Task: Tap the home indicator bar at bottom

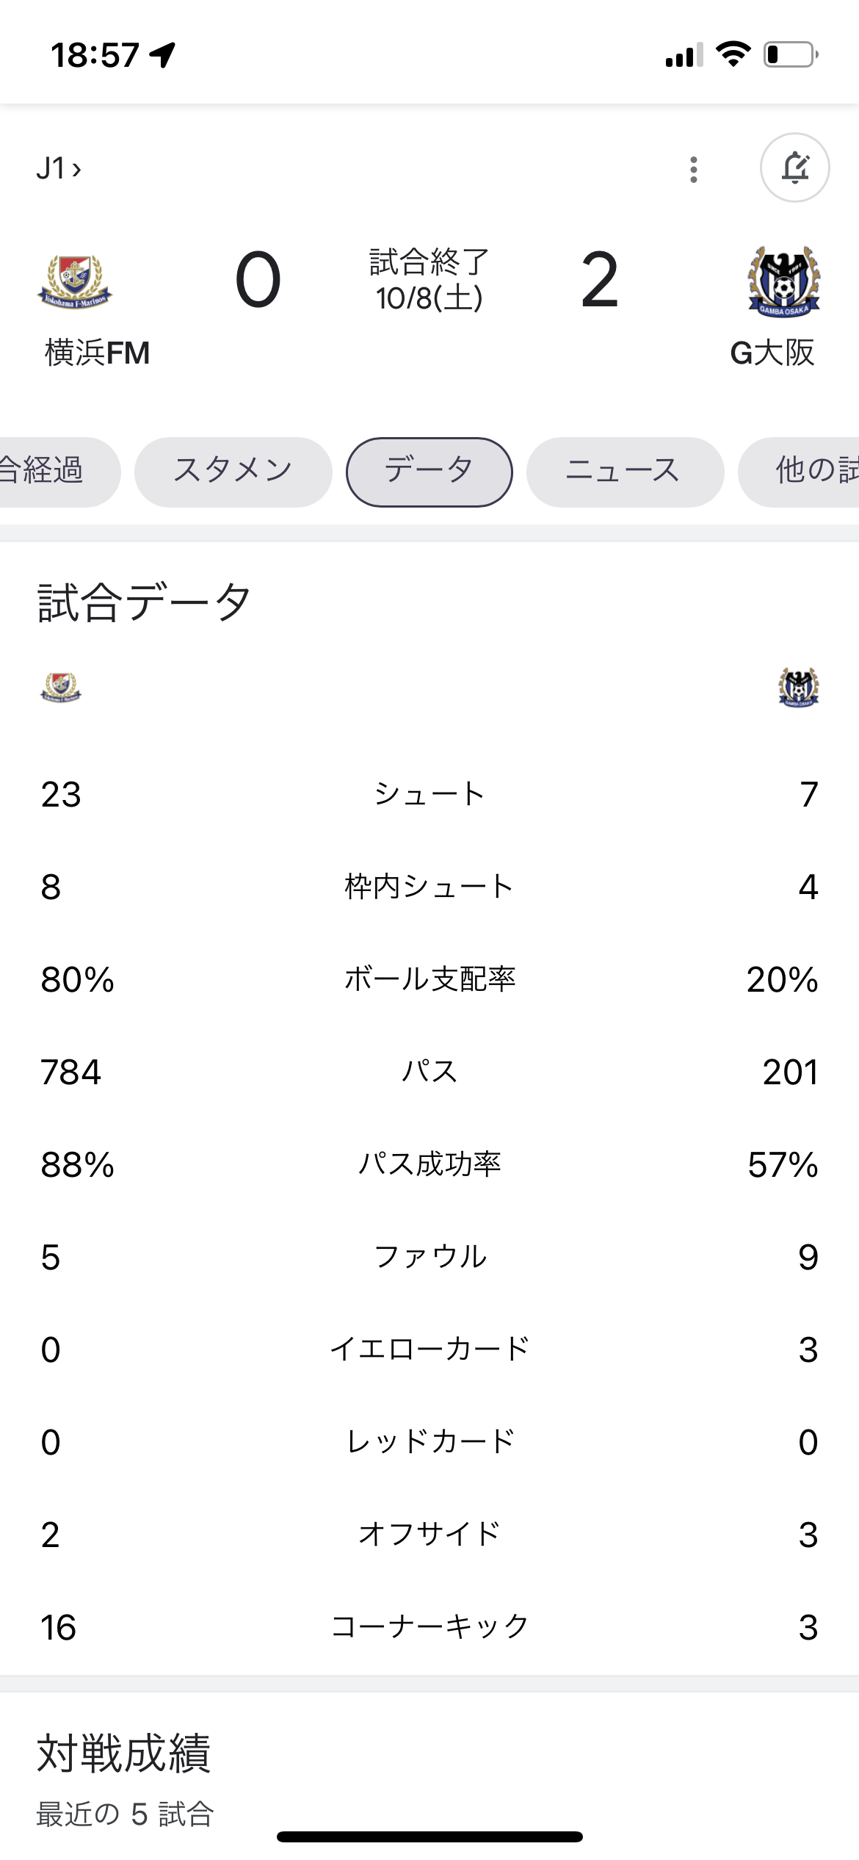Action: [429, 1837]
